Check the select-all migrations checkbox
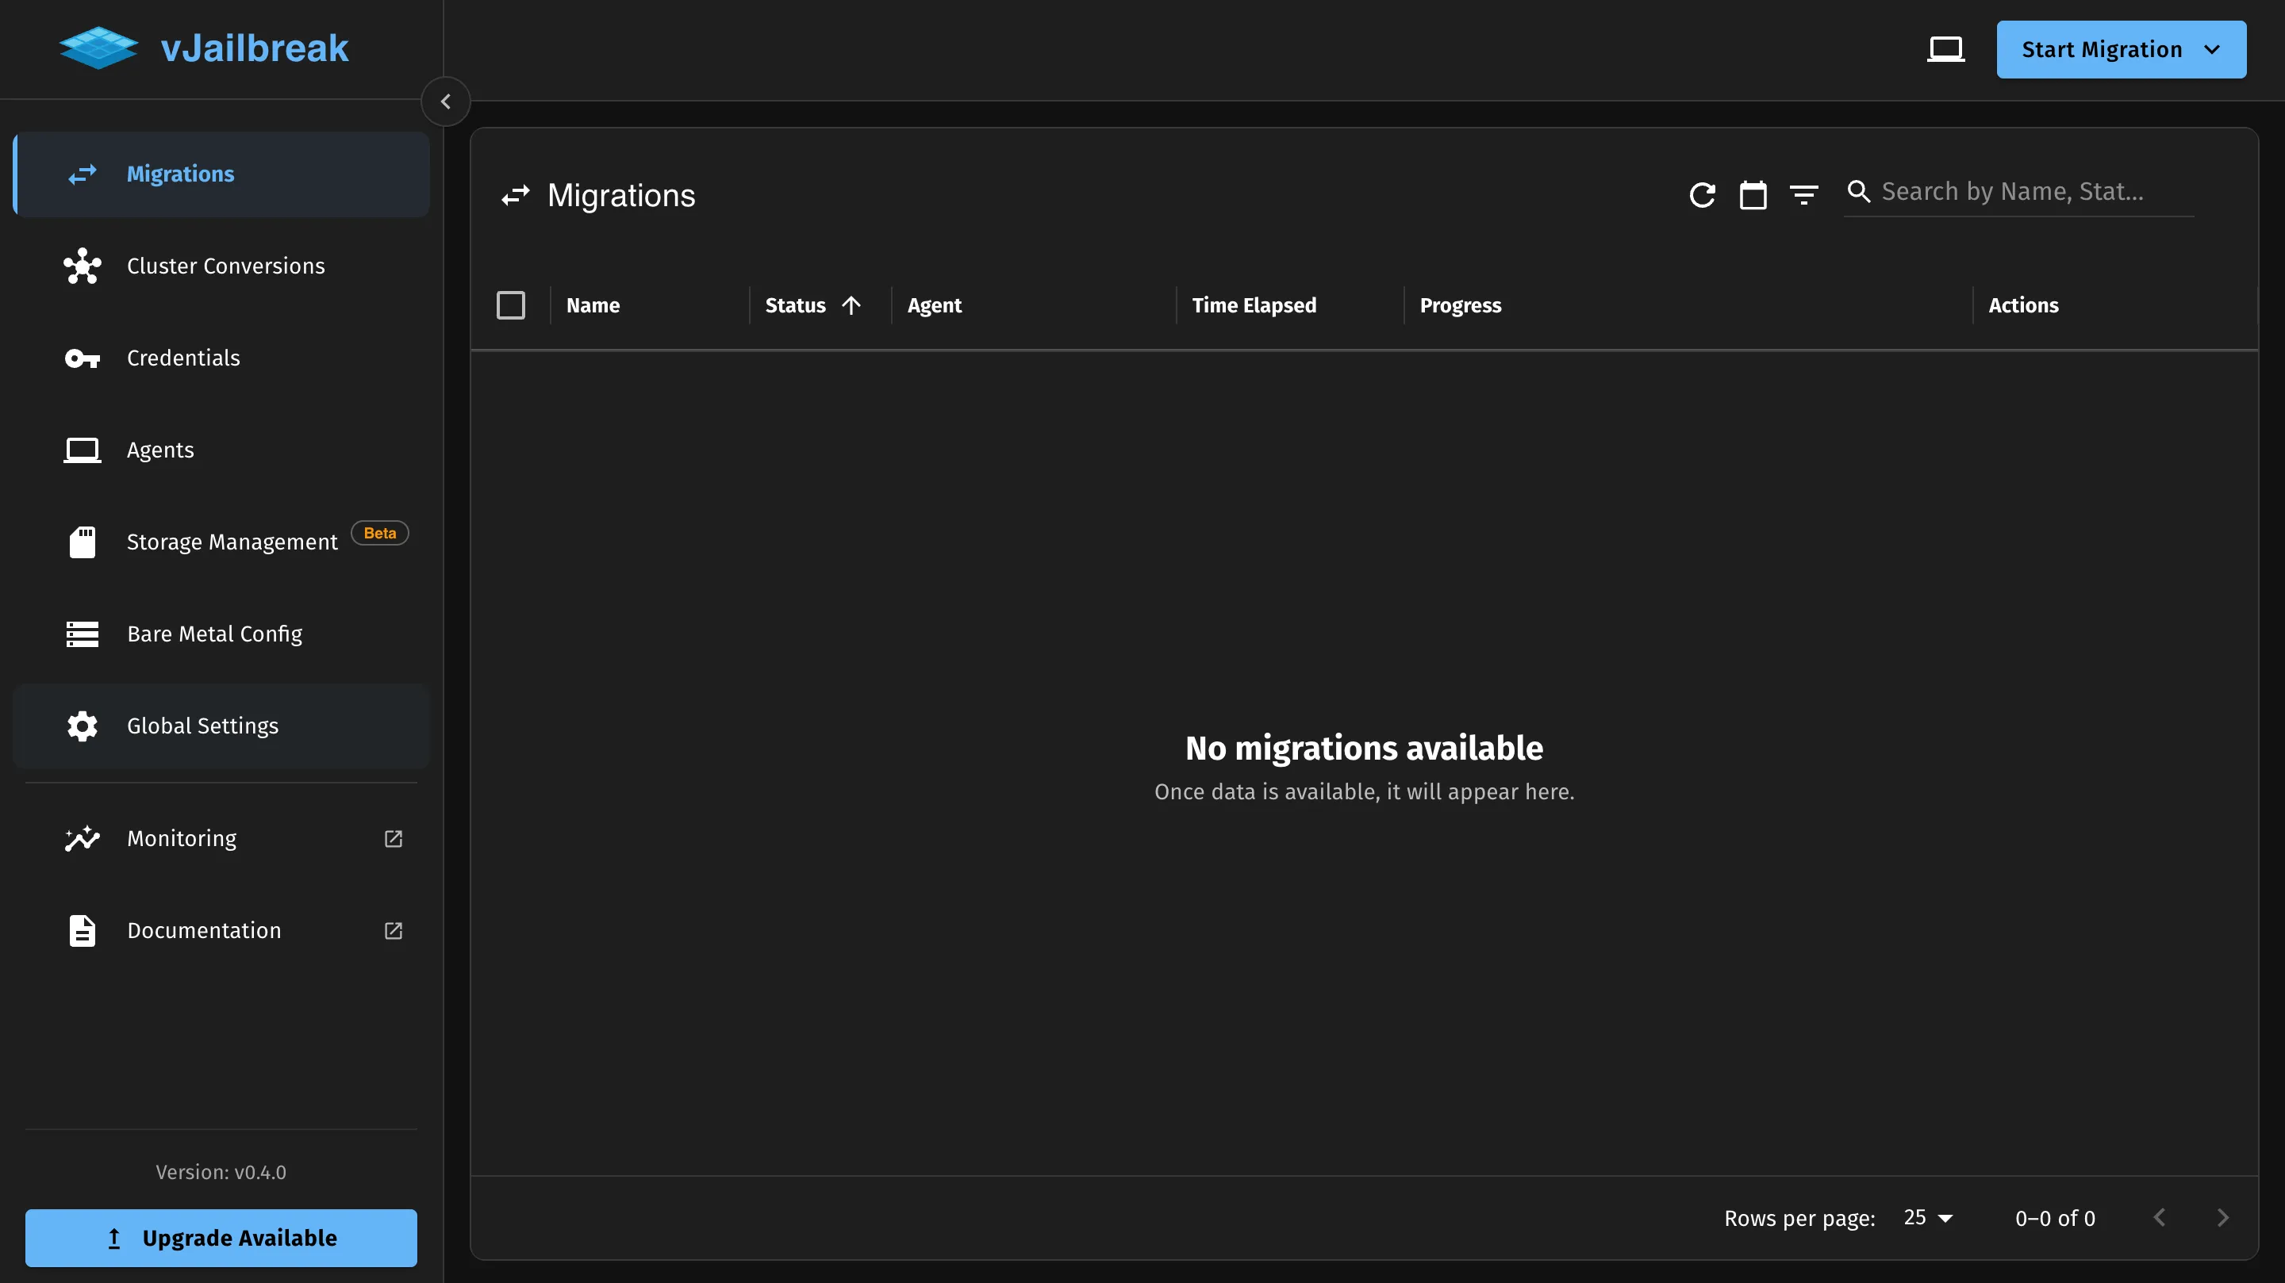2285x1283 pixels. 511,305
